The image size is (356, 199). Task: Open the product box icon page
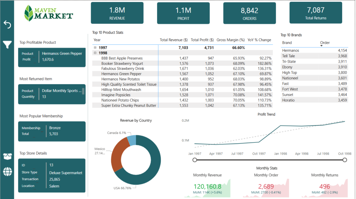point(8,156)
